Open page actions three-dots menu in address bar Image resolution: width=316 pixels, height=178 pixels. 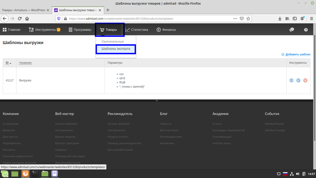click(235, 18)
